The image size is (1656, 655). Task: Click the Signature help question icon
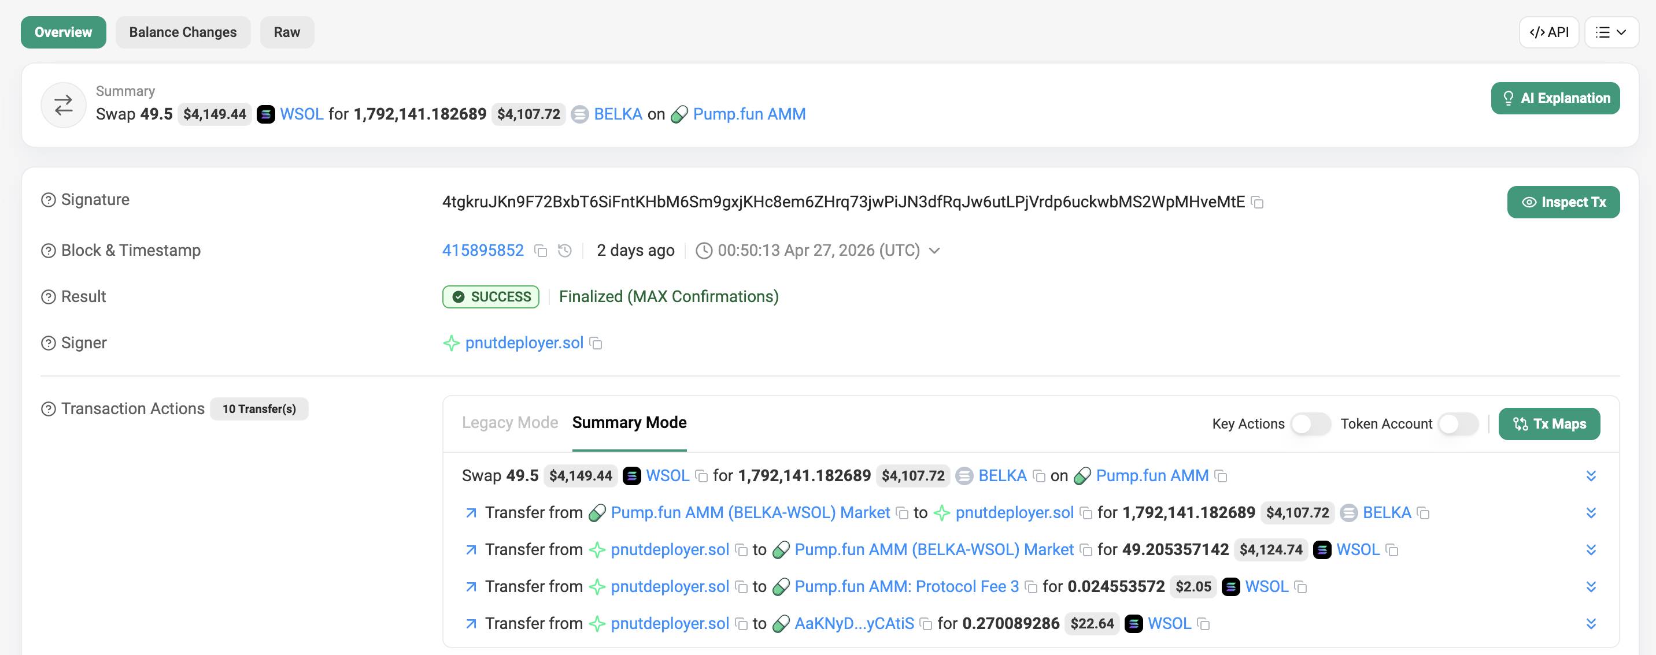coord(48,200)
